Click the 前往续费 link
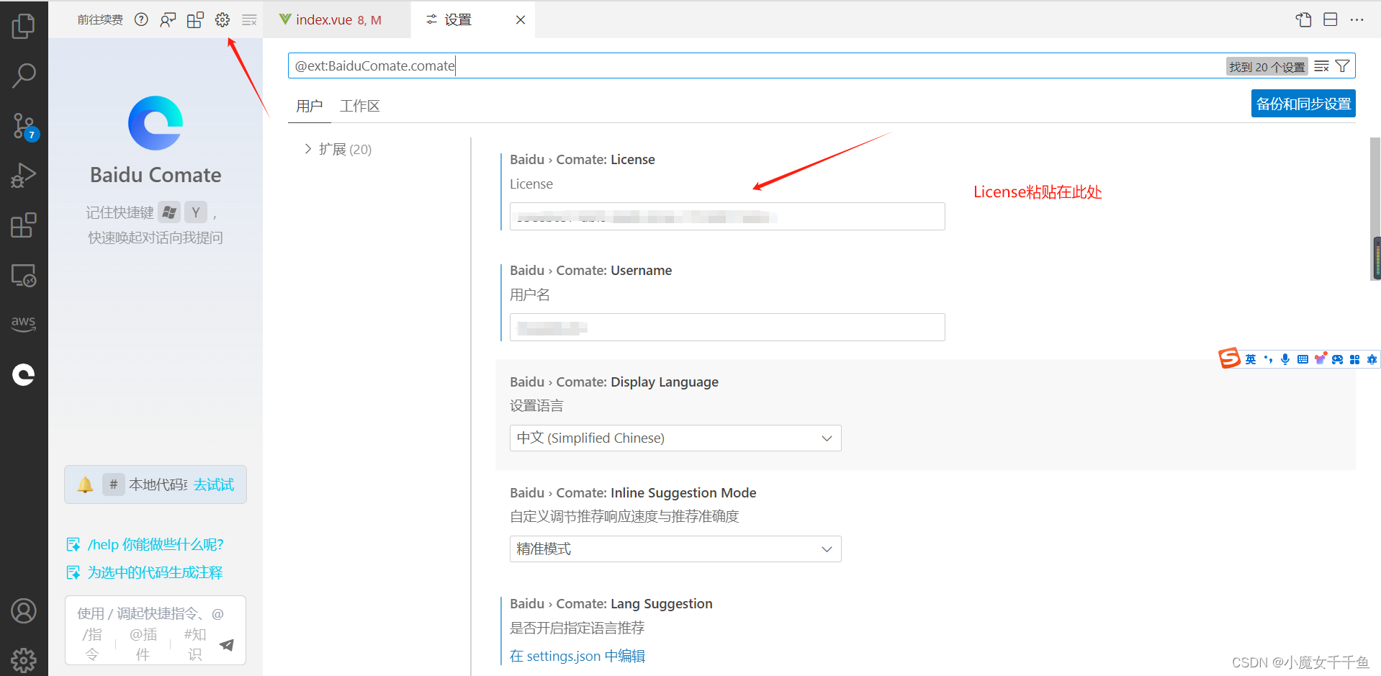 (100, 19)
